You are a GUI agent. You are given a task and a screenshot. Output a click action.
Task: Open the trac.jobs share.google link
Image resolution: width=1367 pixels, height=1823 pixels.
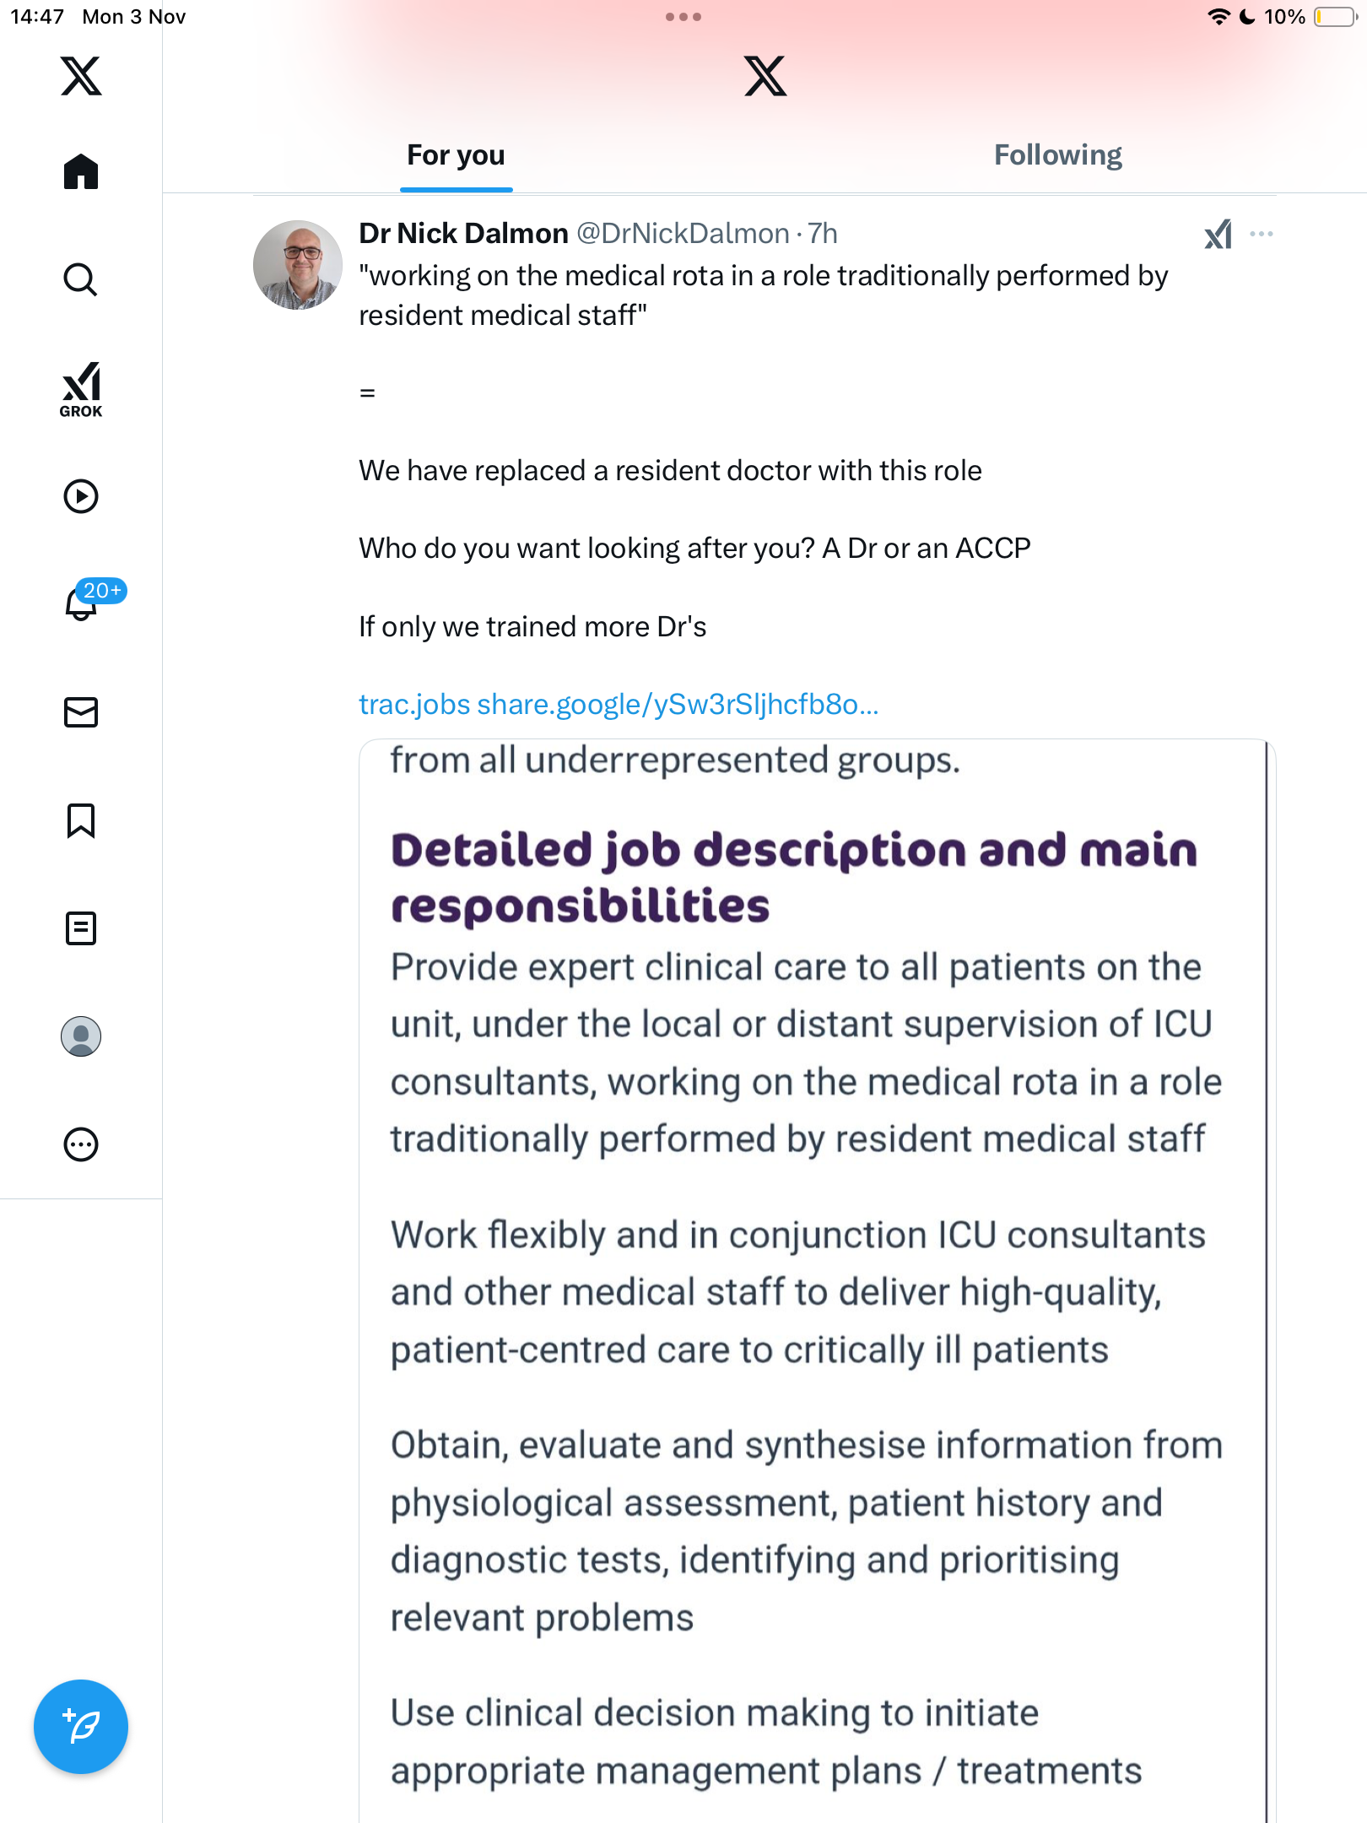[619, 704]
